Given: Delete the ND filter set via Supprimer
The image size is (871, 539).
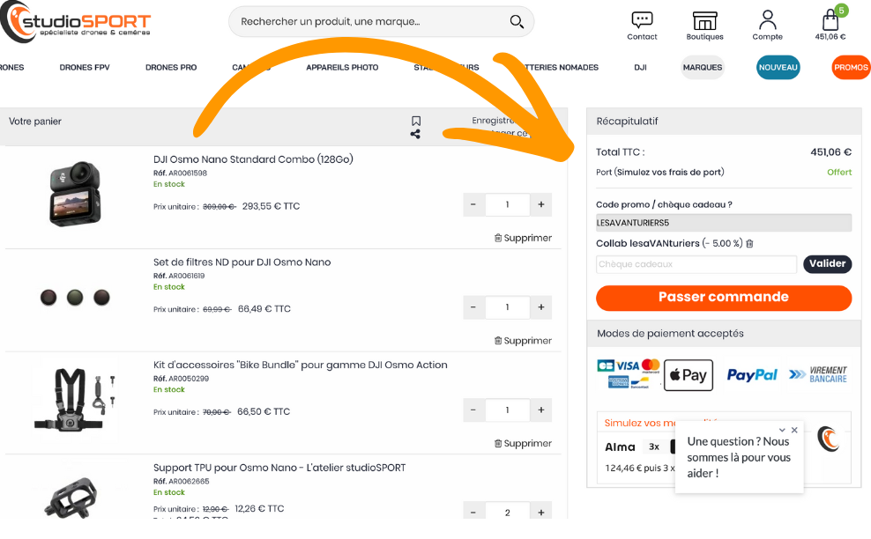Looking at the screenshot, I should [x=523, y=341].
